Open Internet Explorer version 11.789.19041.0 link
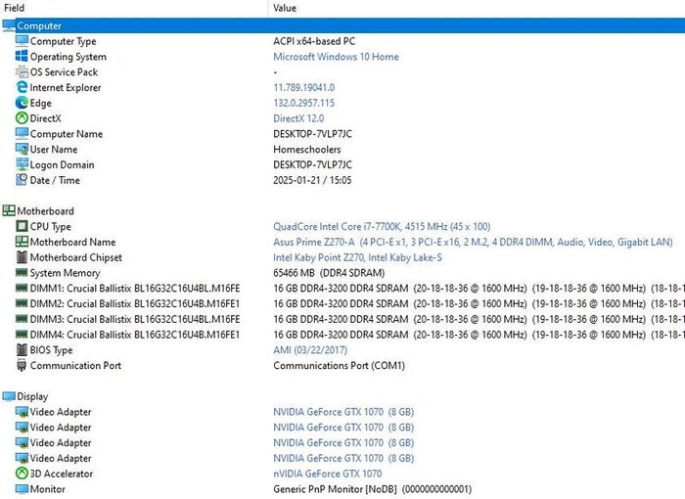This screenshot has width=685, height=499. pyautogui.click(x=304, y=87)
